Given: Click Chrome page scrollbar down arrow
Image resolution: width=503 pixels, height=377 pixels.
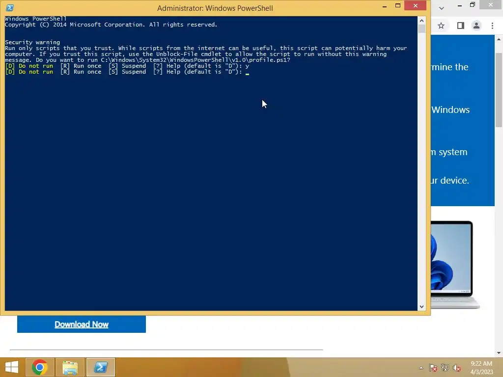Looking at the screenshot, I should click(499, 353).
